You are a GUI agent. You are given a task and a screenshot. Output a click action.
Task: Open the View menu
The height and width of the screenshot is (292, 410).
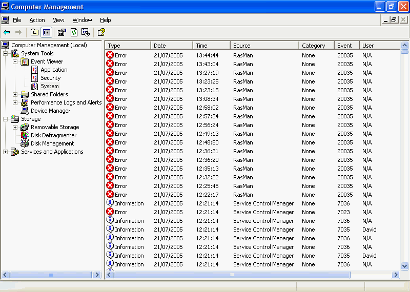pyautogui.click(x=58, y=20)
